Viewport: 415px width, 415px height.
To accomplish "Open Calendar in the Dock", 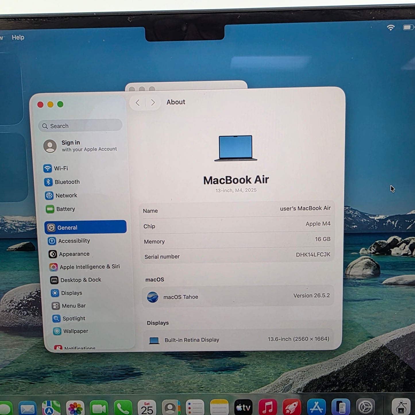I will coord(147,408).
